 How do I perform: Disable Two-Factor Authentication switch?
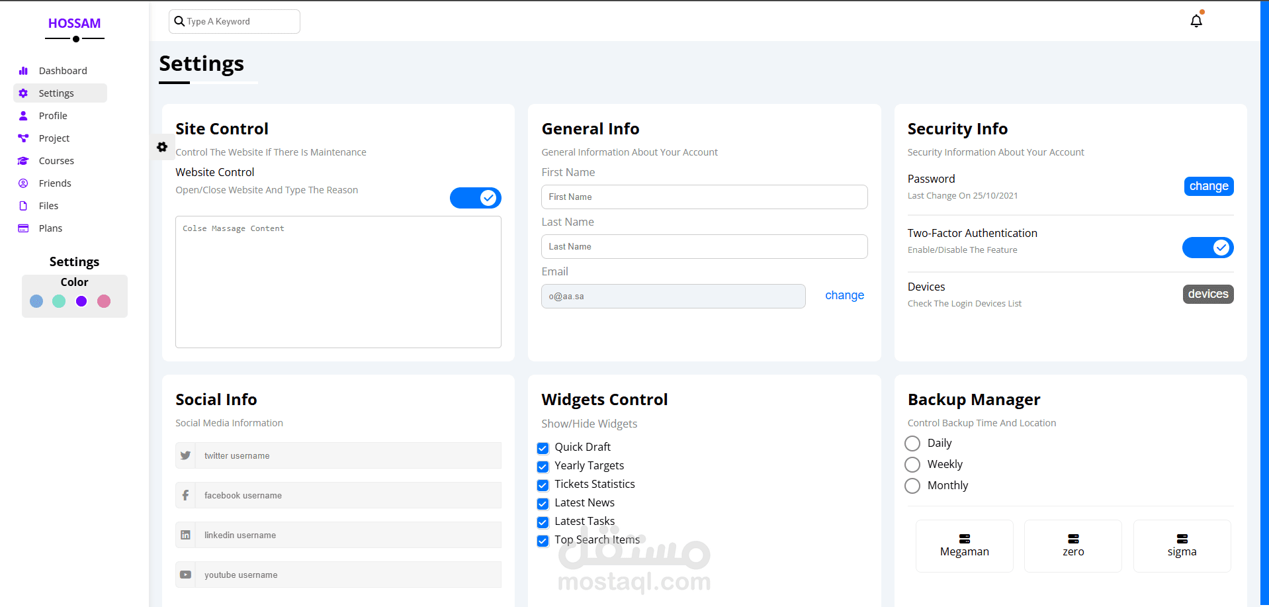(1207, 248)
